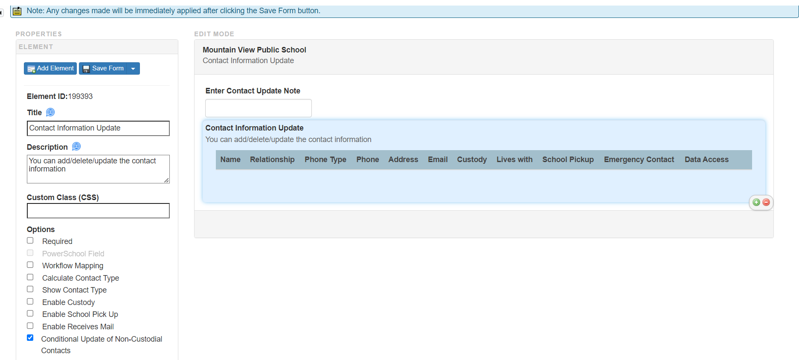Click the notepad icon in the note banner
The width and height of the screenshot is (799, 360).
point(17,11)
